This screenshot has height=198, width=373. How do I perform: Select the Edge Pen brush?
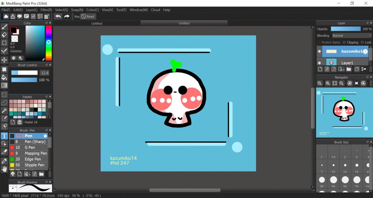tap(28, 159)
